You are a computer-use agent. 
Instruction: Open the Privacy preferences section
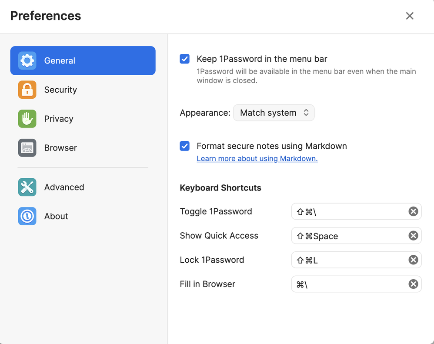(59, 119)
